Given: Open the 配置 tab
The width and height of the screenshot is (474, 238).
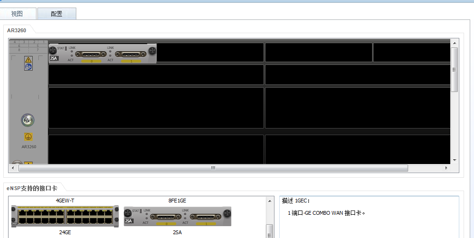Looking at the screenshot, I should tap(56, 14).
